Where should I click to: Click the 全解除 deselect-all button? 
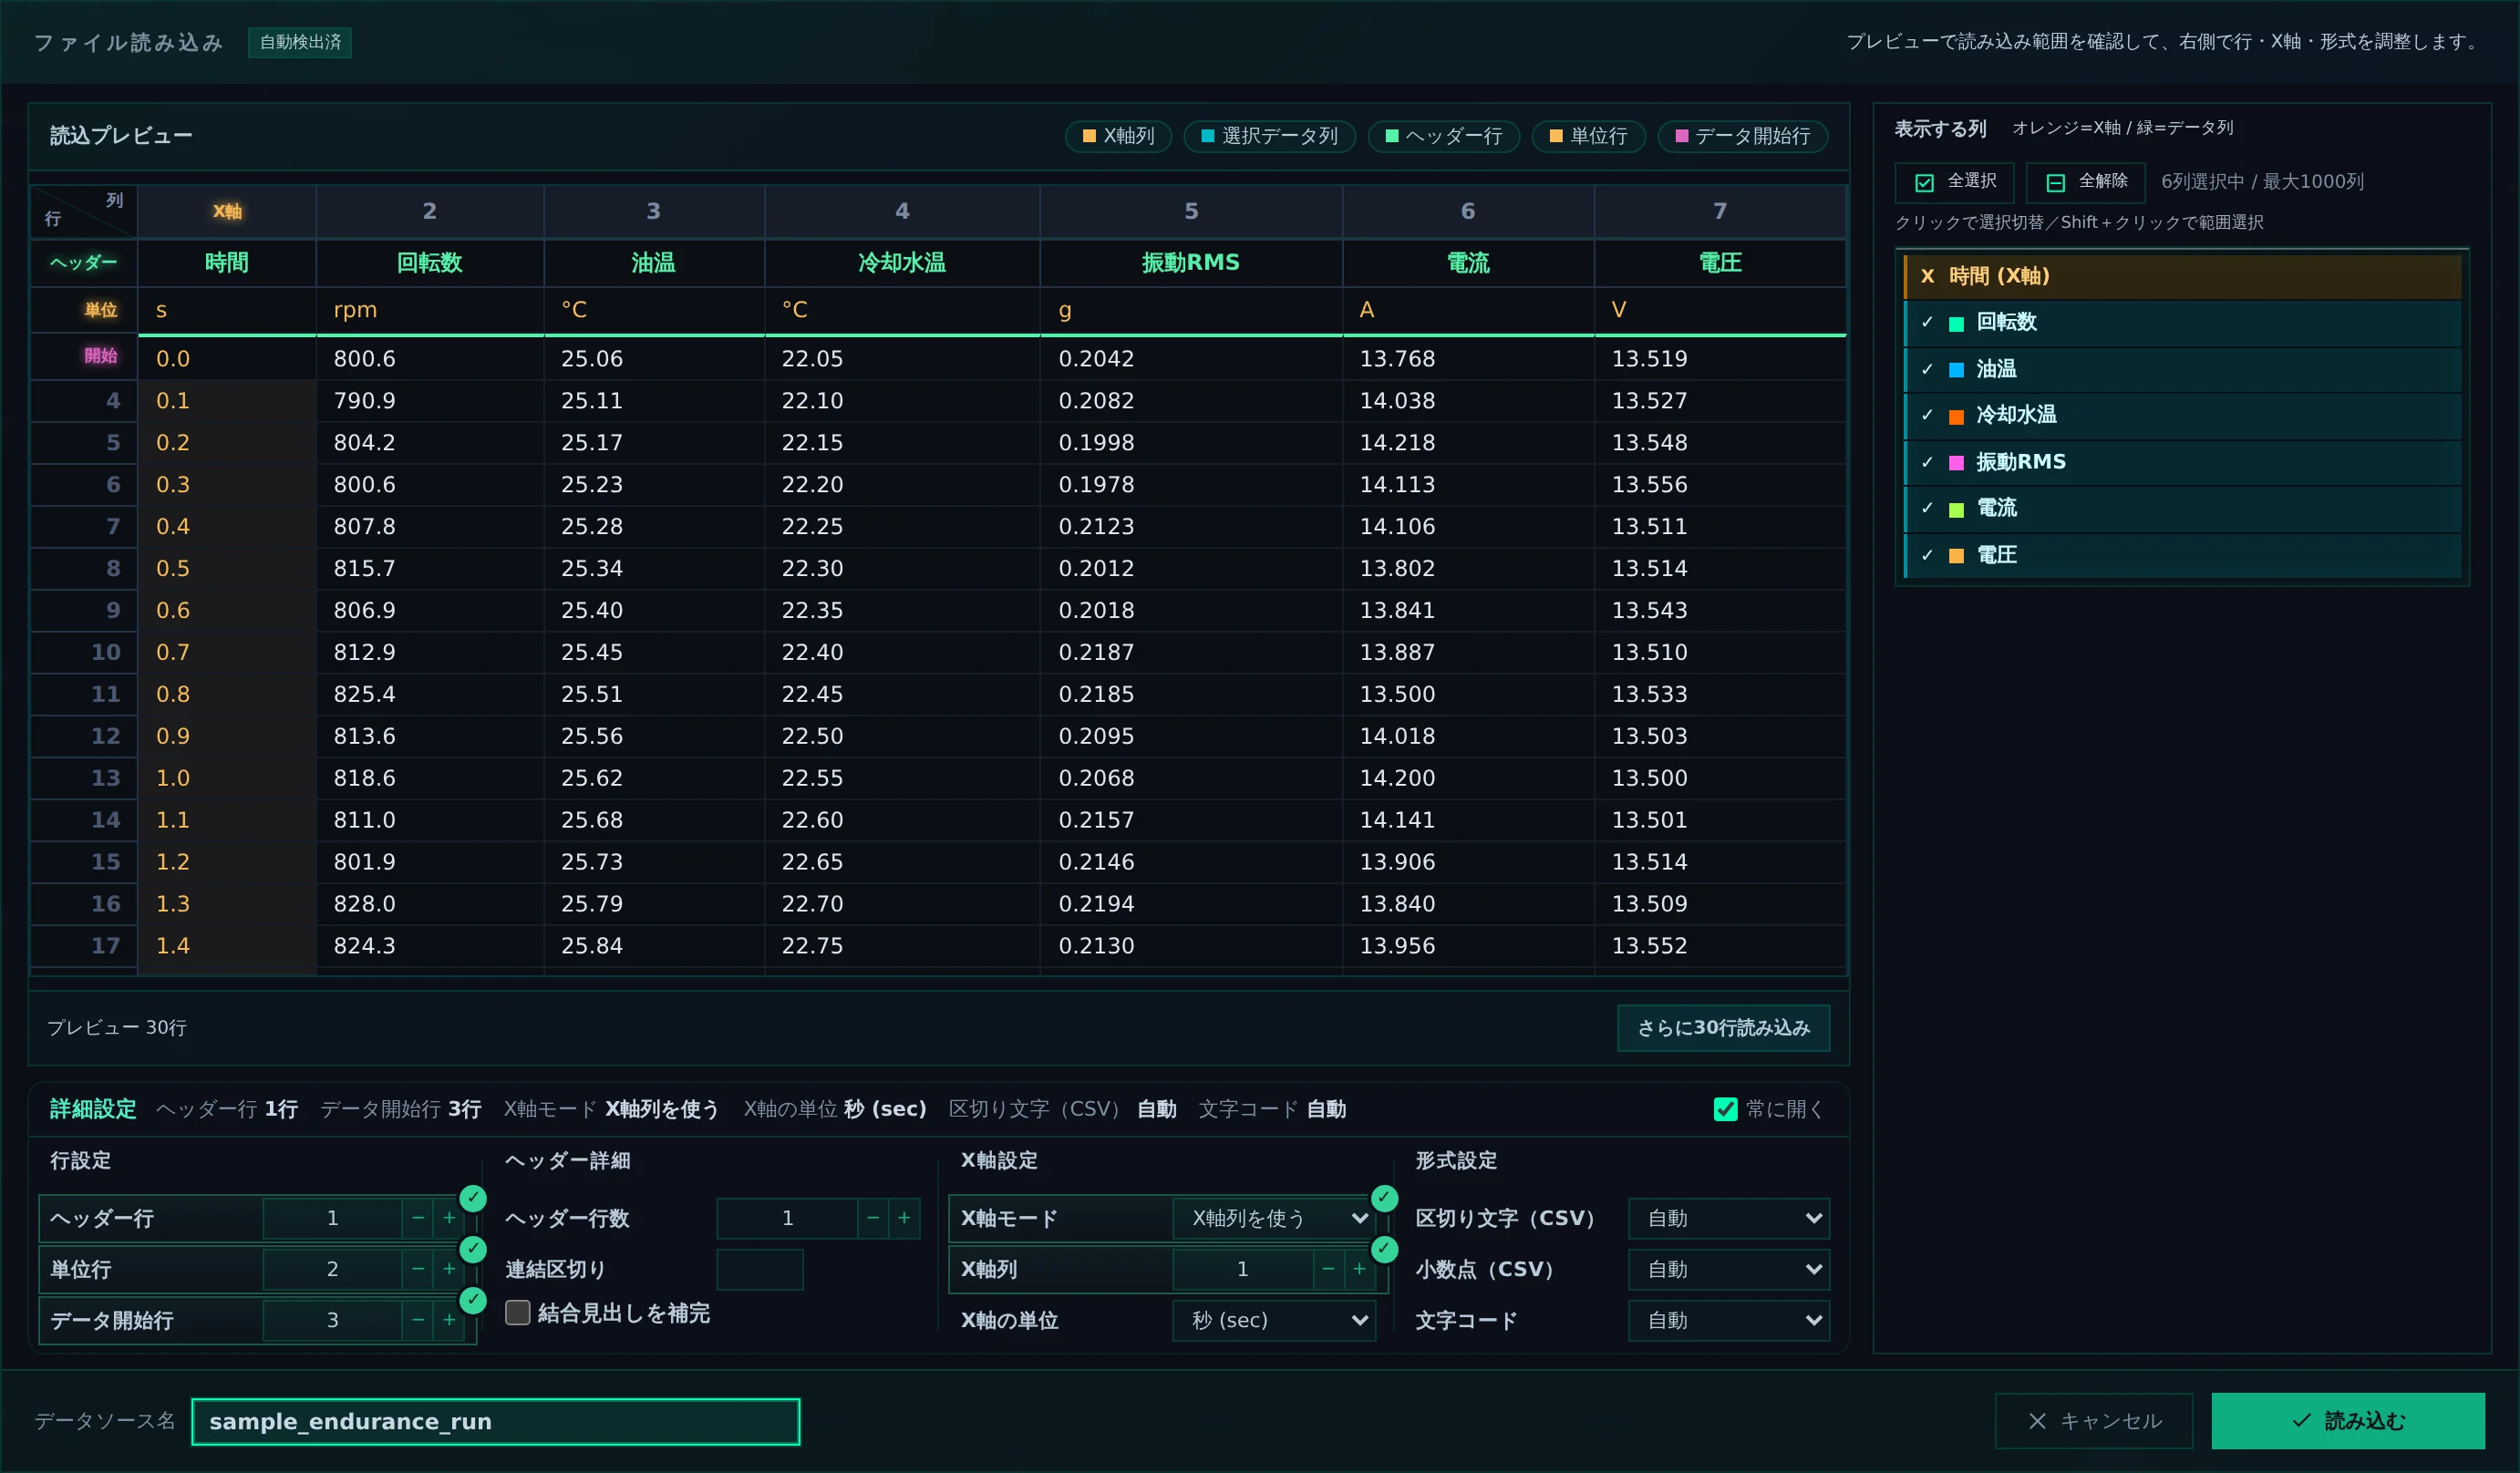(x=2085, y=182)
